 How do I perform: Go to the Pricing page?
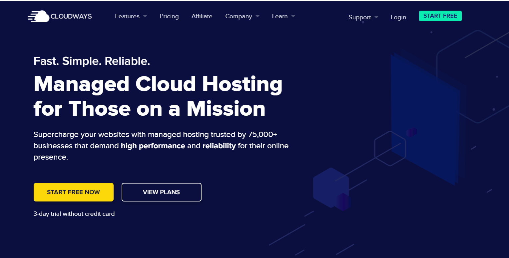click(x=169, y=16)
